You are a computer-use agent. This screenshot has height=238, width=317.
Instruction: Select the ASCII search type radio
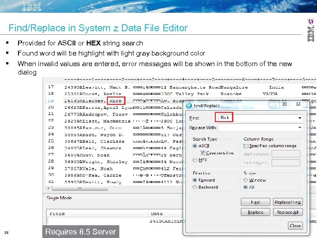point(195,146)
